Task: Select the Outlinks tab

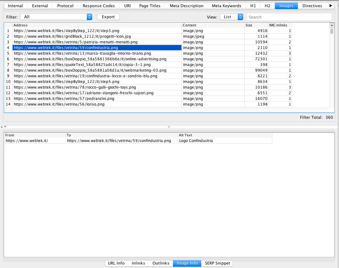Action: tap(161, 263)
